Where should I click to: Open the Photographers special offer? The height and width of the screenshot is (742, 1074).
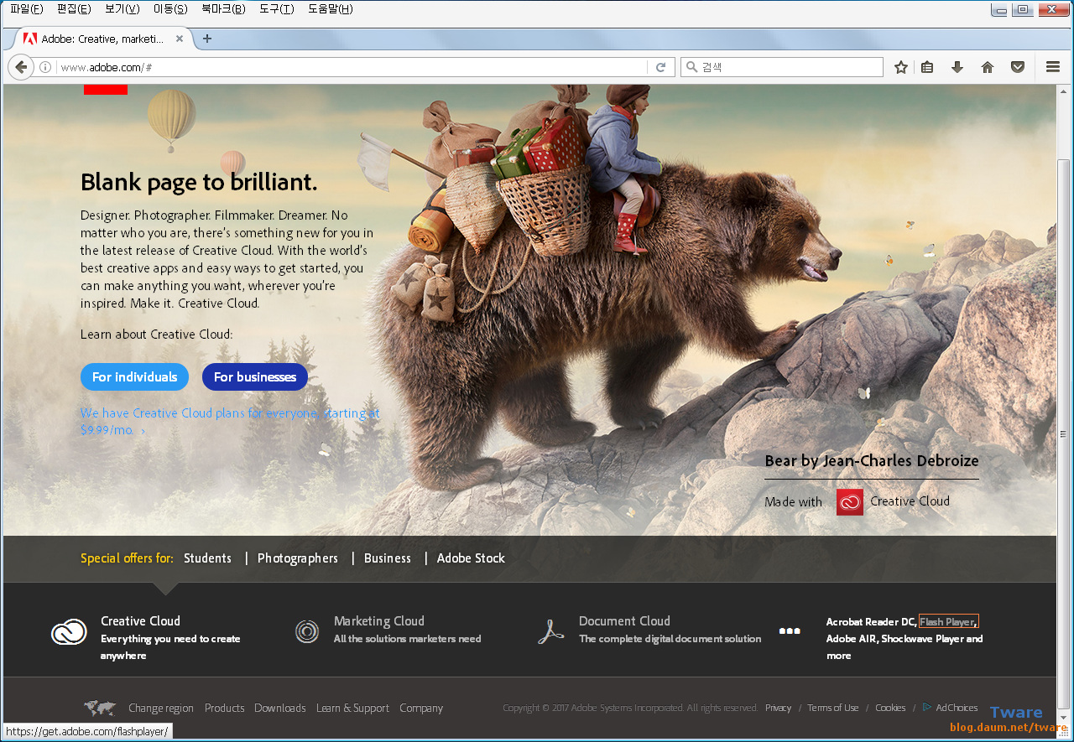pyautogui.click(x=298, y=558)
